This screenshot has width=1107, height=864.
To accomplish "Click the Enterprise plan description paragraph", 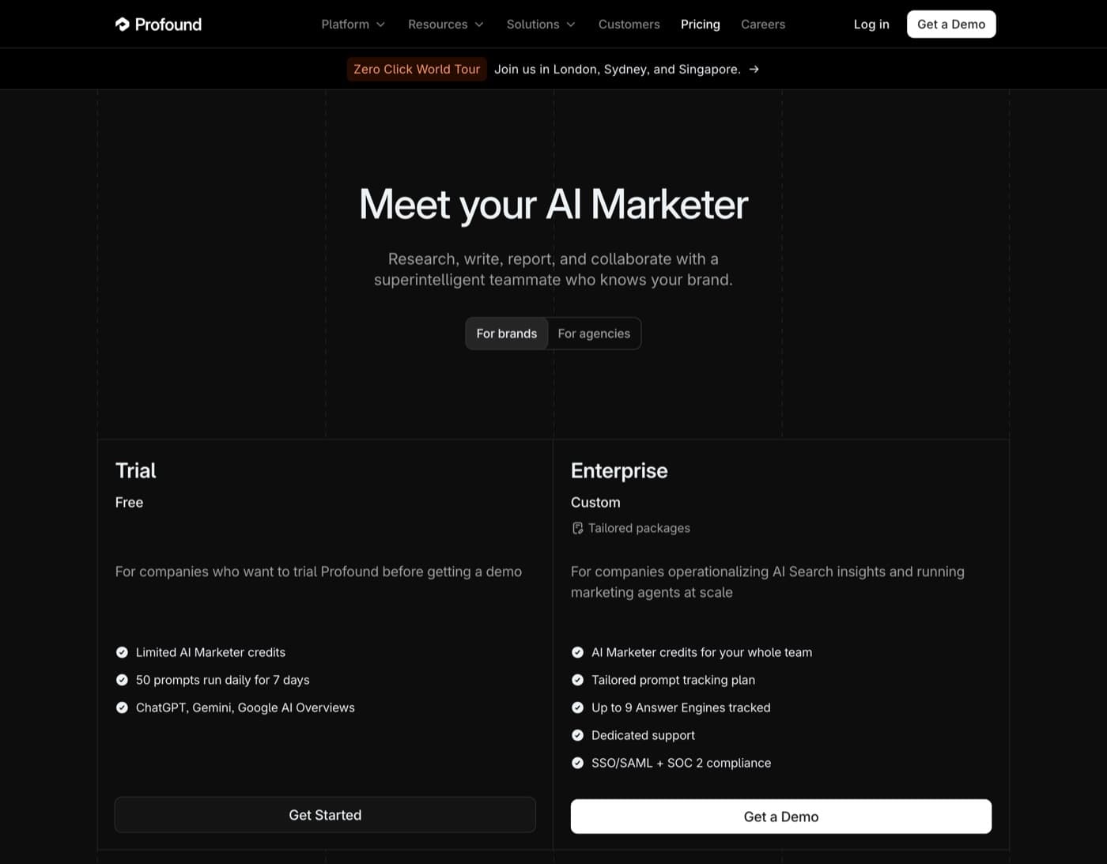I will tap(768, 582).
